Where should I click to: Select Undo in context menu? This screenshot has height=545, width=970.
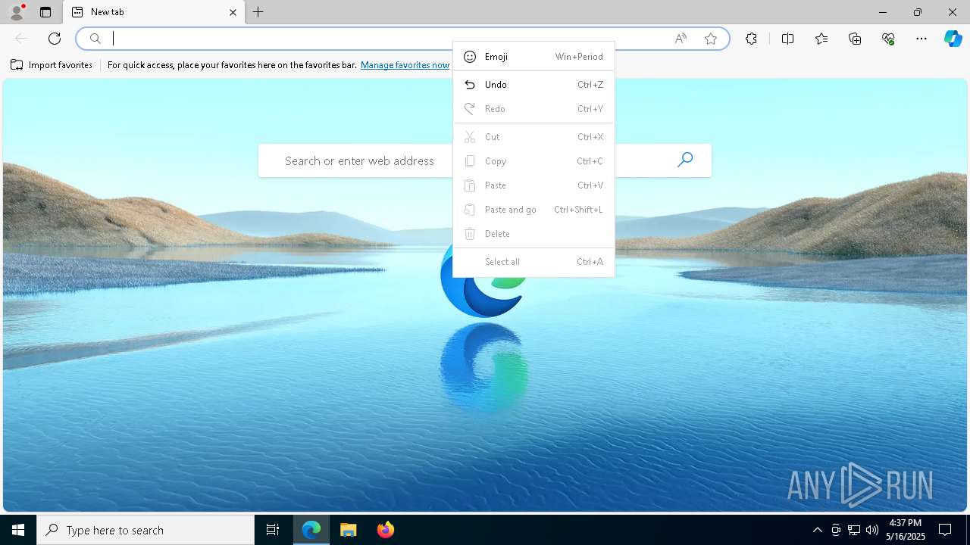tap(533, 85)
